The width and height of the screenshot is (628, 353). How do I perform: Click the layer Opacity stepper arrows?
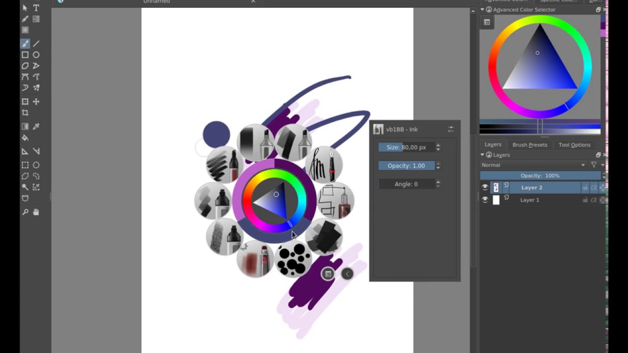[603, 176]
